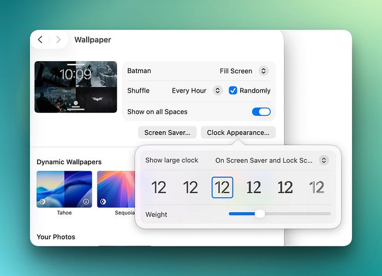Expand the Show large clock dropdown
The image size is (382, 276).
click(324, 160)
